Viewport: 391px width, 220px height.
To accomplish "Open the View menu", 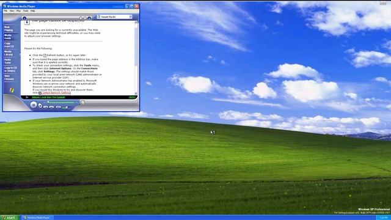I will tap(12, 11).
